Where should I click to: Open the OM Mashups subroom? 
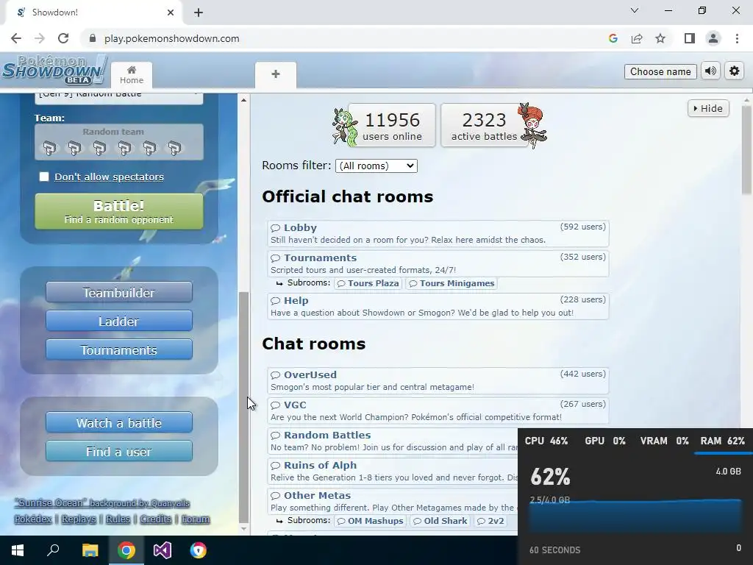[371, 521]
